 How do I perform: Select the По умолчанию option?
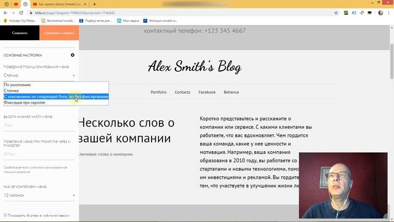tap(56, 85)
